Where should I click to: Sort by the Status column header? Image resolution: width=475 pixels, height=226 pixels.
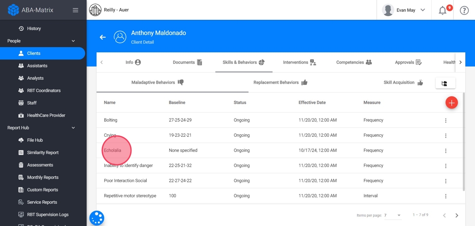240,102
